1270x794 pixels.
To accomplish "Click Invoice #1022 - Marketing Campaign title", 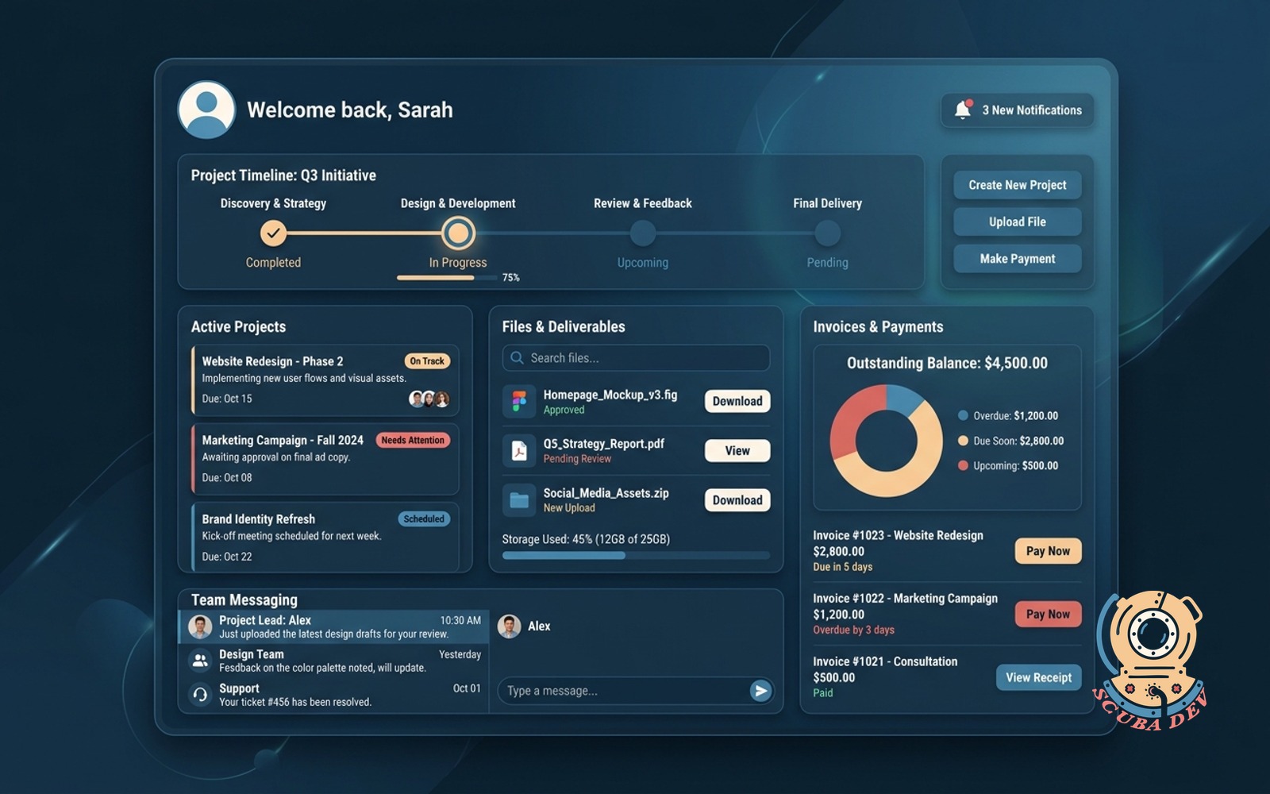I will [905, 599].
